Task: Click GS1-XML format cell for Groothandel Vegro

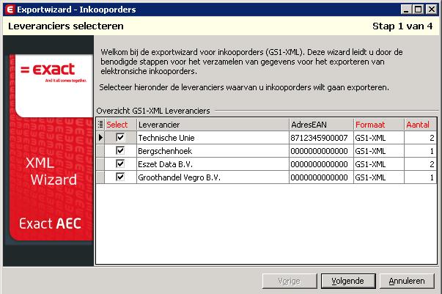Action: [x=379, y=177]
